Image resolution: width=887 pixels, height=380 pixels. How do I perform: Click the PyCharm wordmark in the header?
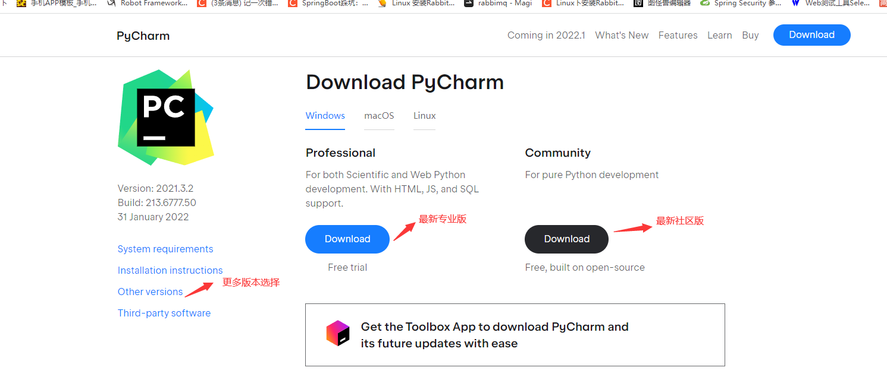(x=143, y=35)
